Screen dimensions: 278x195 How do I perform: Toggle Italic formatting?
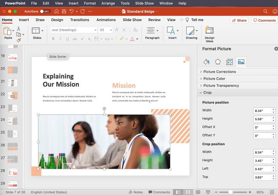[x=61, y=39]
